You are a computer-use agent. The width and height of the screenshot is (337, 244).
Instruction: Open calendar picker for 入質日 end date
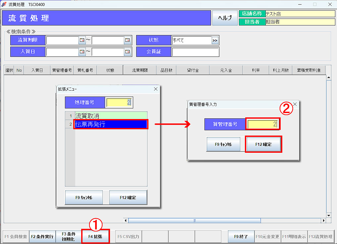tap(128, 52)
